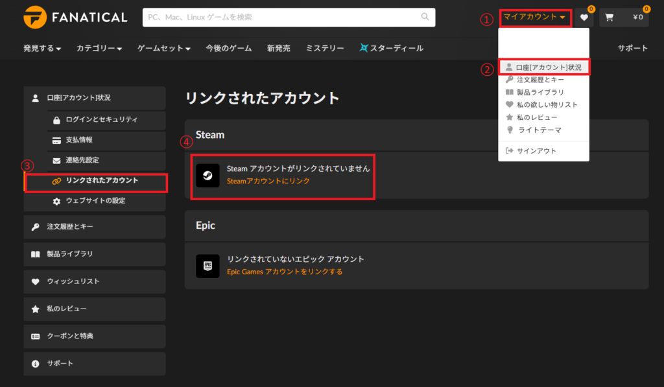Screen dimensions: 664x387
Task: Select 注文履歴とキー in dropdown menu
Action: (544, 80)
